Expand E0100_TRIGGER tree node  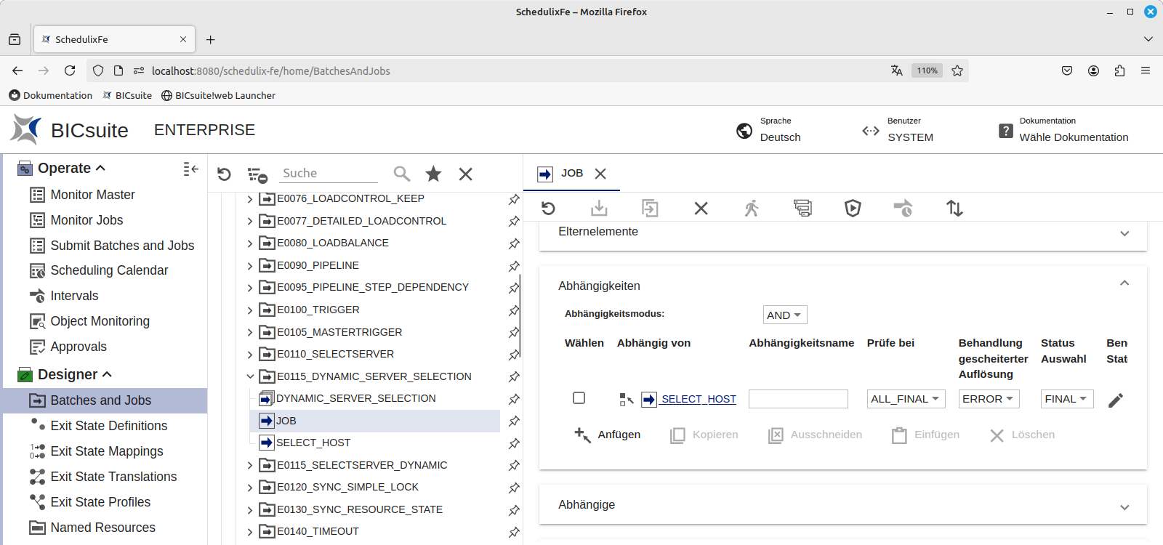click(x=249, y=310)
